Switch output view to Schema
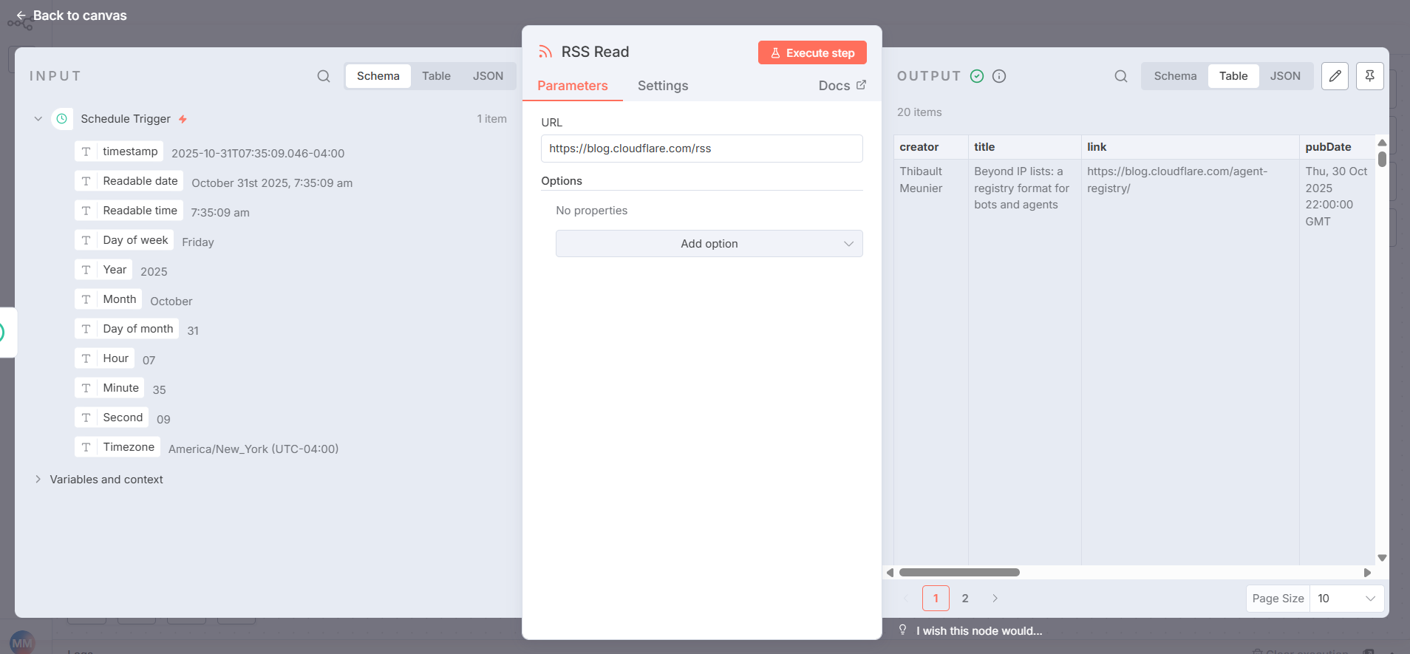The image size is (1410, 654). 1174,76
